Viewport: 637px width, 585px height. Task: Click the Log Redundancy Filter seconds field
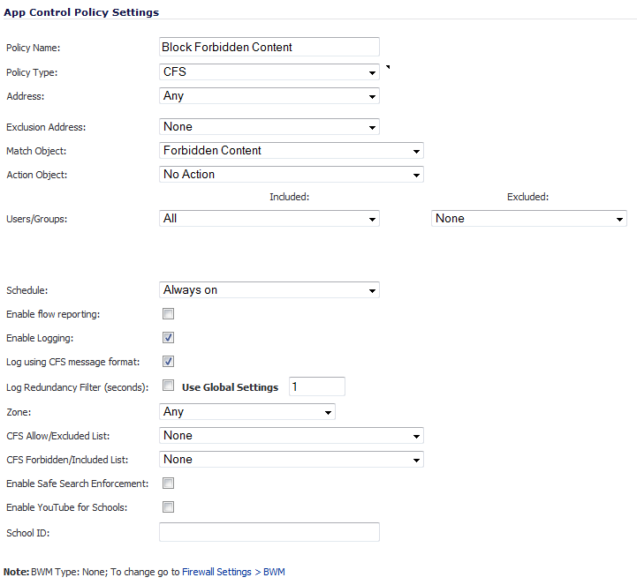(x=317, y=386)
